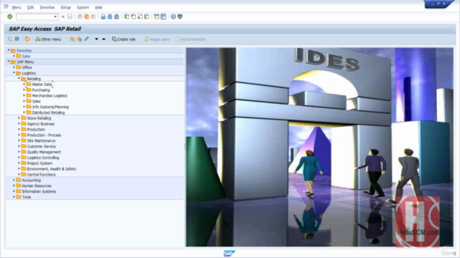460x258 pixels.
Task: Click the Assign users button
Action: (x=157, y=39)
